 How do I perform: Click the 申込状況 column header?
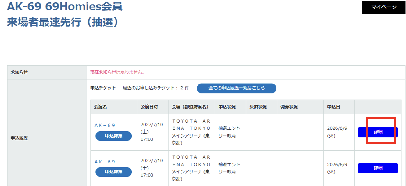pos(227,107)
